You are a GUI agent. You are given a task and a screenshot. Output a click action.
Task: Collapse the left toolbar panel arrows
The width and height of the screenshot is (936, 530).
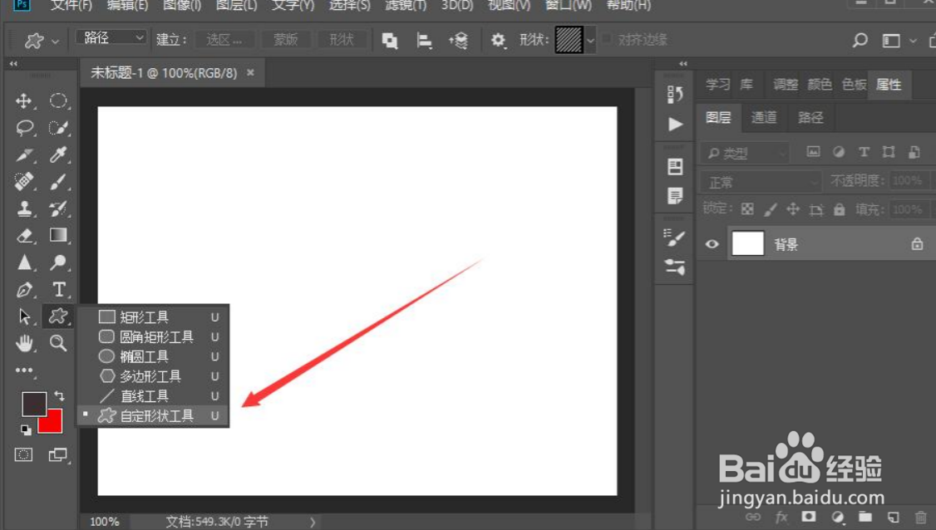[x=13, y=63]
